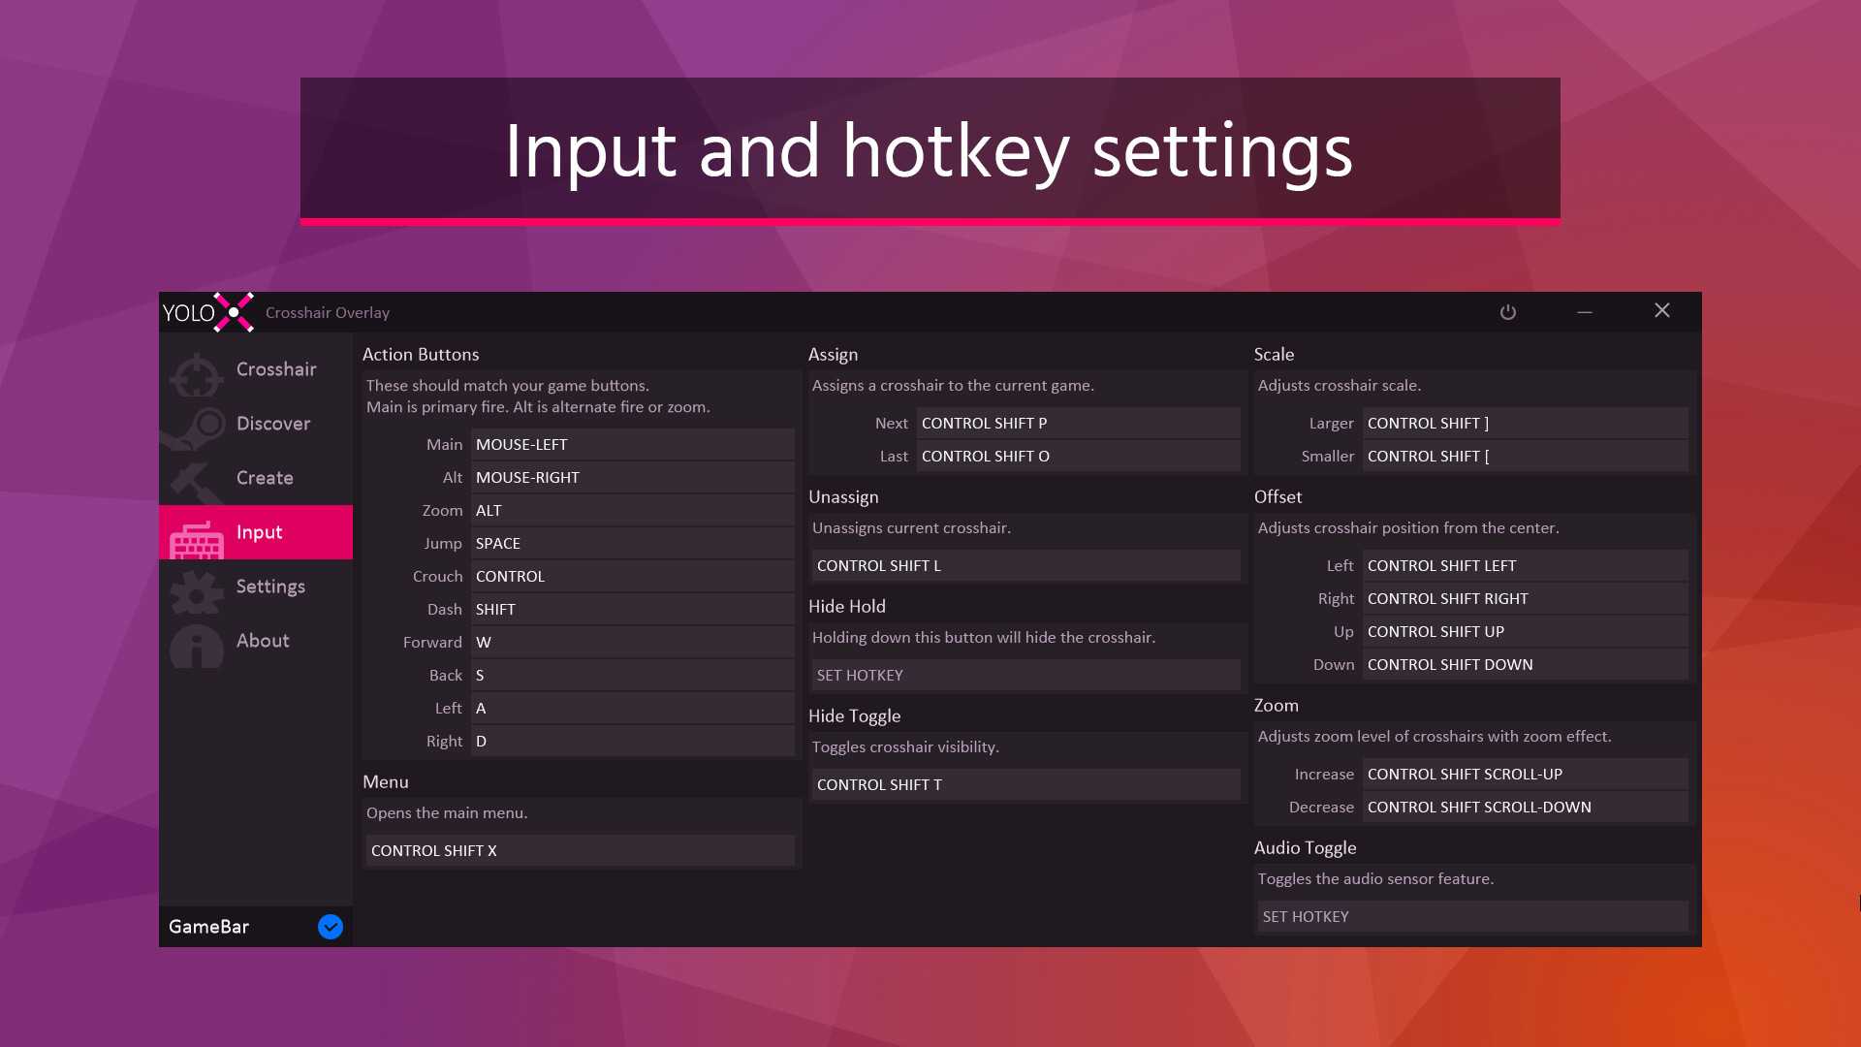
Task: Click the Create hammer tools icon
Action: [195, 482]
